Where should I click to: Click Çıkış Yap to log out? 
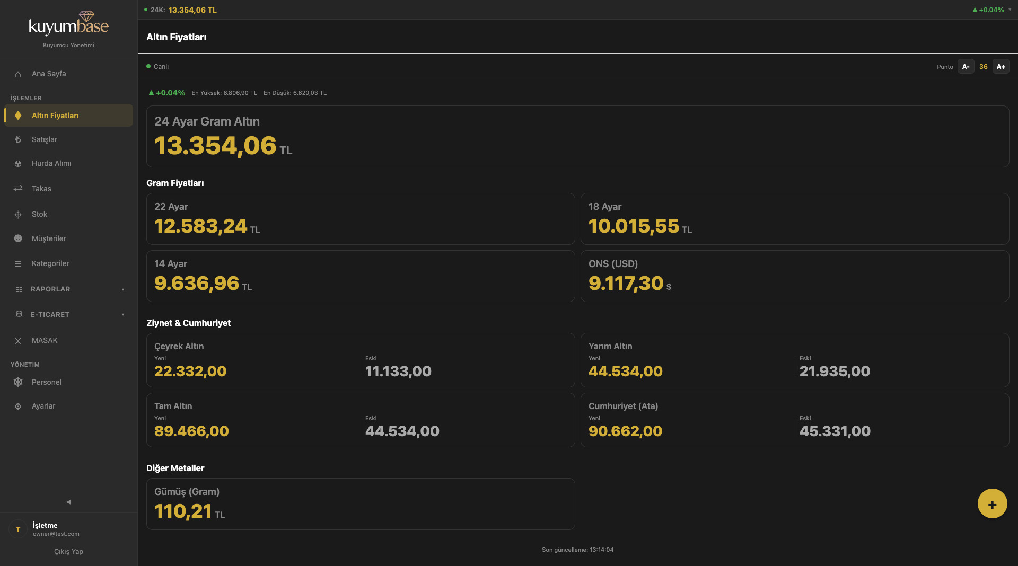click(x=68, y=552)
